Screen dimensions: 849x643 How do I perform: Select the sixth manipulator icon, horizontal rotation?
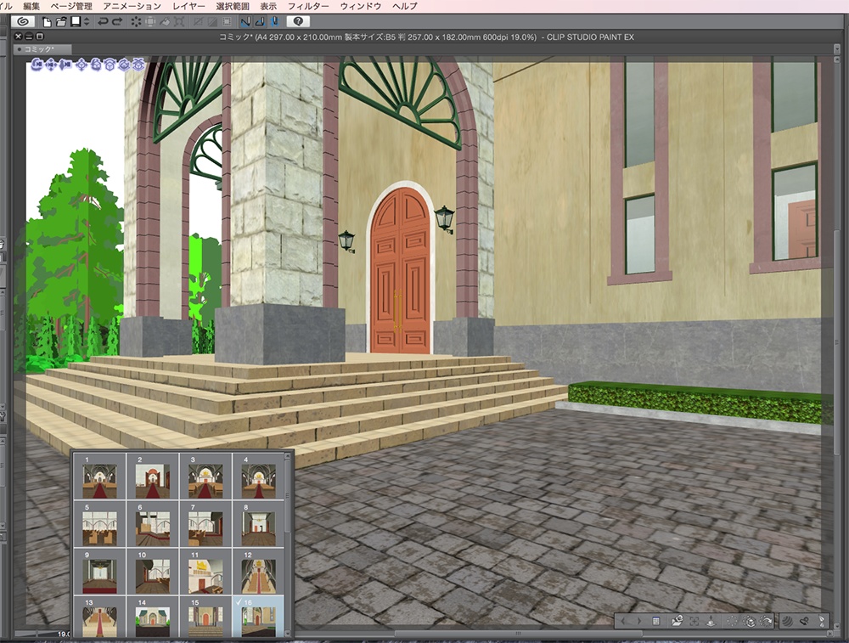point(110,65)
